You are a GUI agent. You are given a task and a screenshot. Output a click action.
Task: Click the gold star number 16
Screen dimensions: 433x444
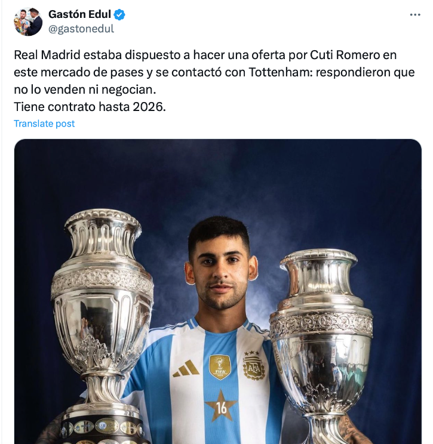[x=221, y=407]
